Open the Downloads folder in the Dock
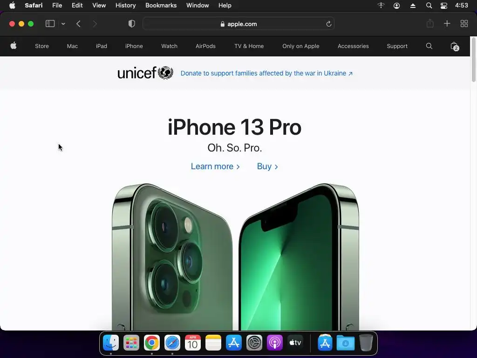This screenshot has width=477, height=358. coord(345,343)
